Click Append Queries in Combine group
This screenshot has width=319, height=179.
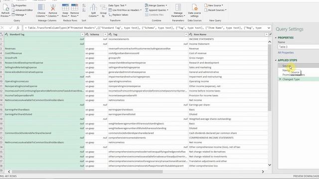tap(157, 10)
